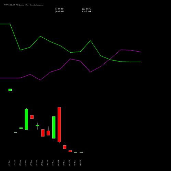The width and height of the screenshot is (171, 171).
Task: Click the NTPC 222.50 PE Option chart title
Action: coord(24,5)
